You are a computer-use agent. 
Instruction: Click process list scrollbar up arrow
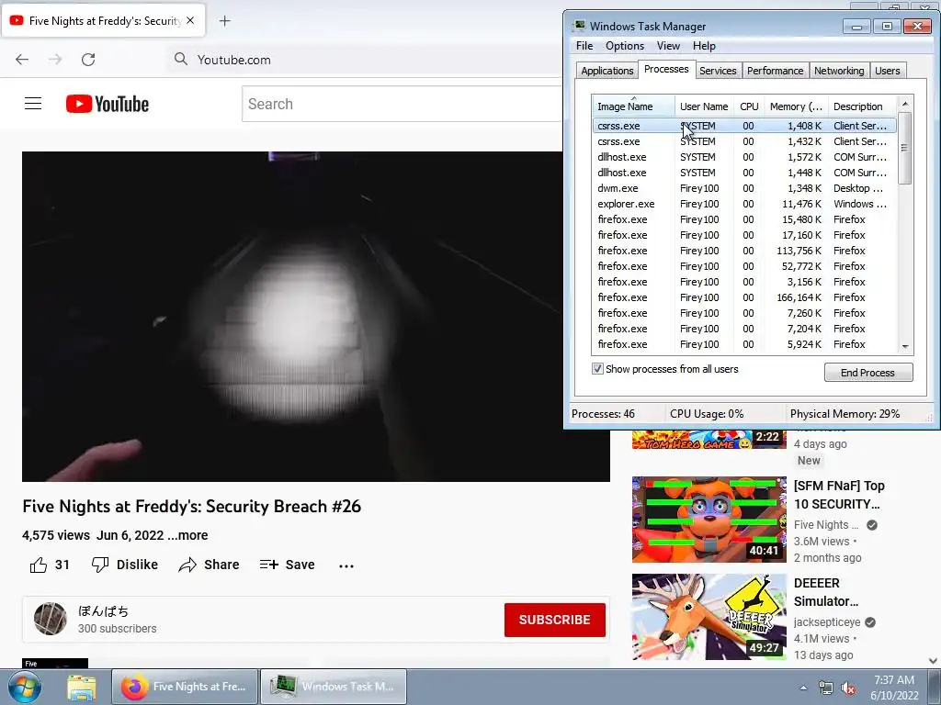pos(905,104)
